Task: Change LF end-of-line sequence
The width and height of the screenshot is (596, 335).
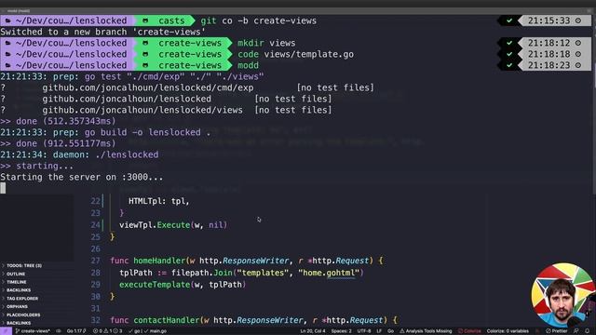Action: click(379, 331)
